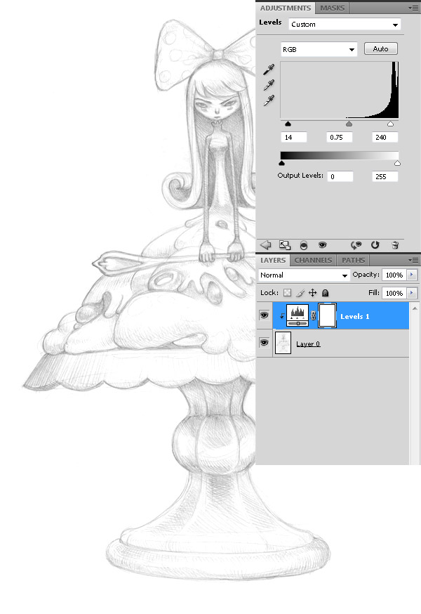This screenshot has height=614, width=421.
Task: Click the midtone gray input slider
Action: pyautogui.click(x=349, y=124)
